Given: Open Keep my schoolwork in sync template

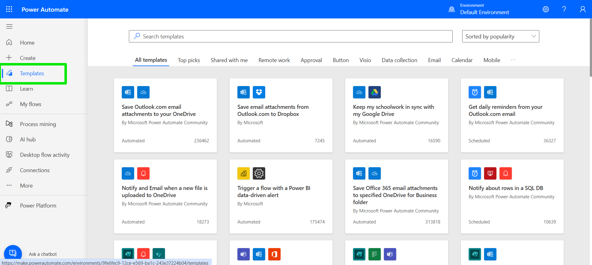Looking at the screenshot, I should coord(397,115).
